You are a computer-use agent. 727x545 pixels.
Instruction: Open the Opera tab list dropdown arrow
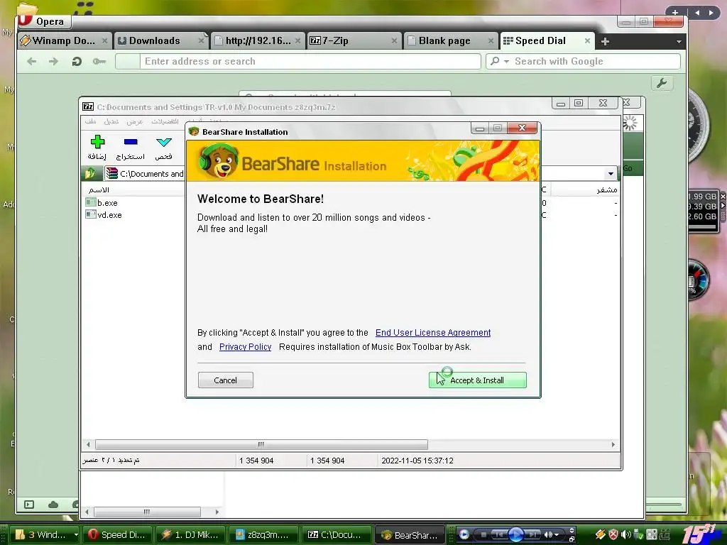(679, 42)
